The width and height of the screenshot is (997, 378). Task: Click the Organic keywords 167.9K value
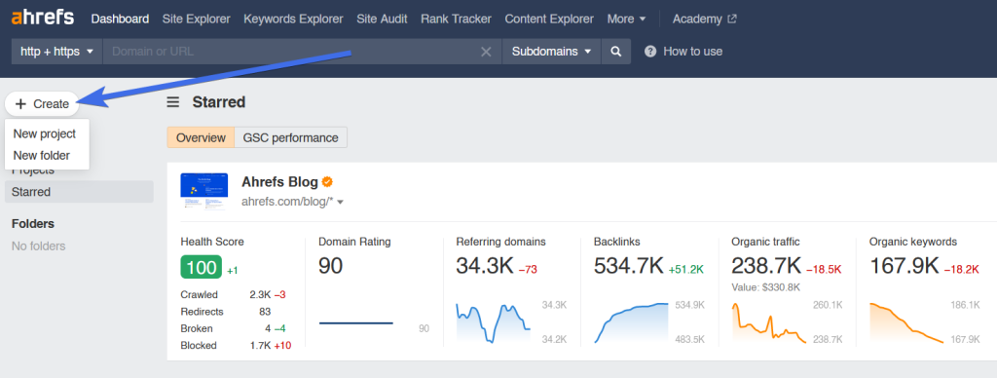point(904,266)
